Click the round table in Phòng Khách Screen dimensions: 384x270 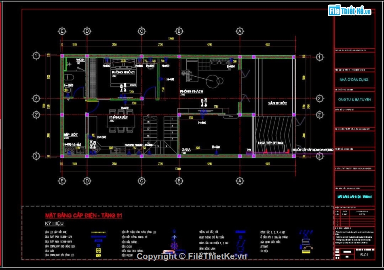(213, 82)
